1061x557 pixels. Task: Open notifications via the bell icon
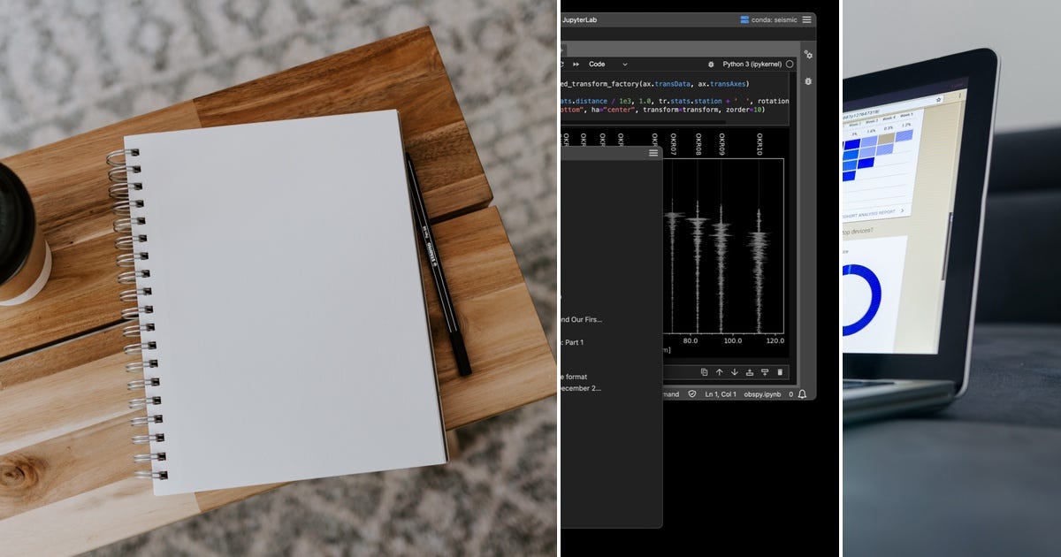tap(801, 393)
